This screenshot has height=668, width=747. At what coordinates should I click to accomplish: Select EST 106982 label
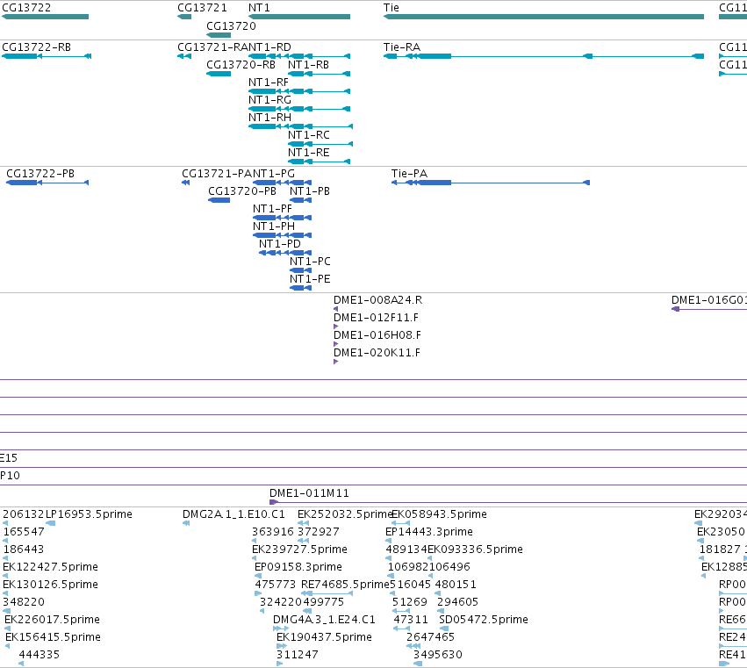pyautogui.click(x=408, y=567)
